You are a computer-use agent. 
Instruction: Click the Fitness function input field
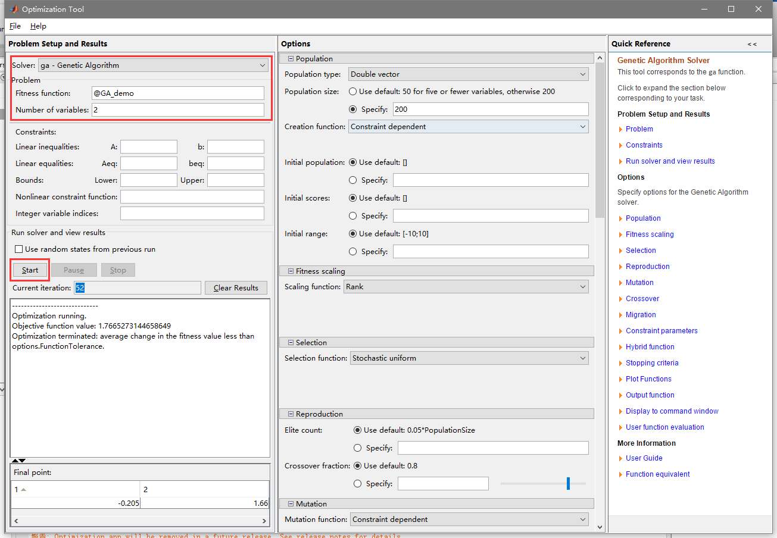pyautogui.click(x=178, y=93)
